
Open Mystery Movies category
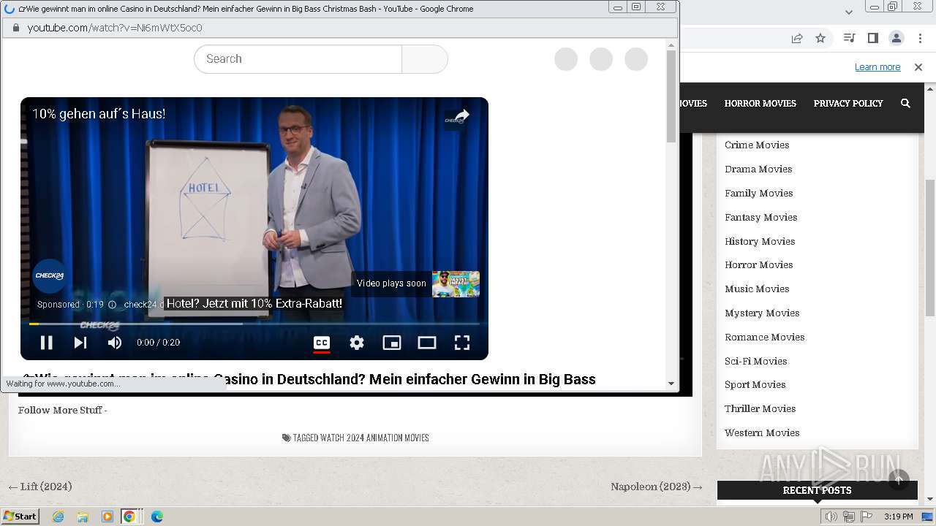[x=762, y=313]
